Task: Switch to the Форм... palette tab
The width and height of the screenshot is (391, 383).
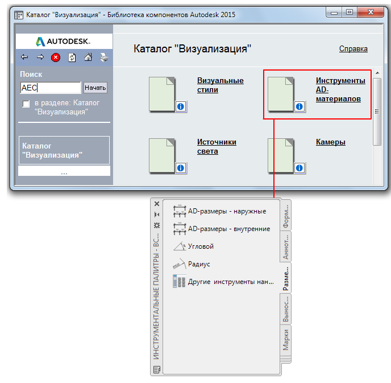Action: pyautogui.click(x=285, y=216)
